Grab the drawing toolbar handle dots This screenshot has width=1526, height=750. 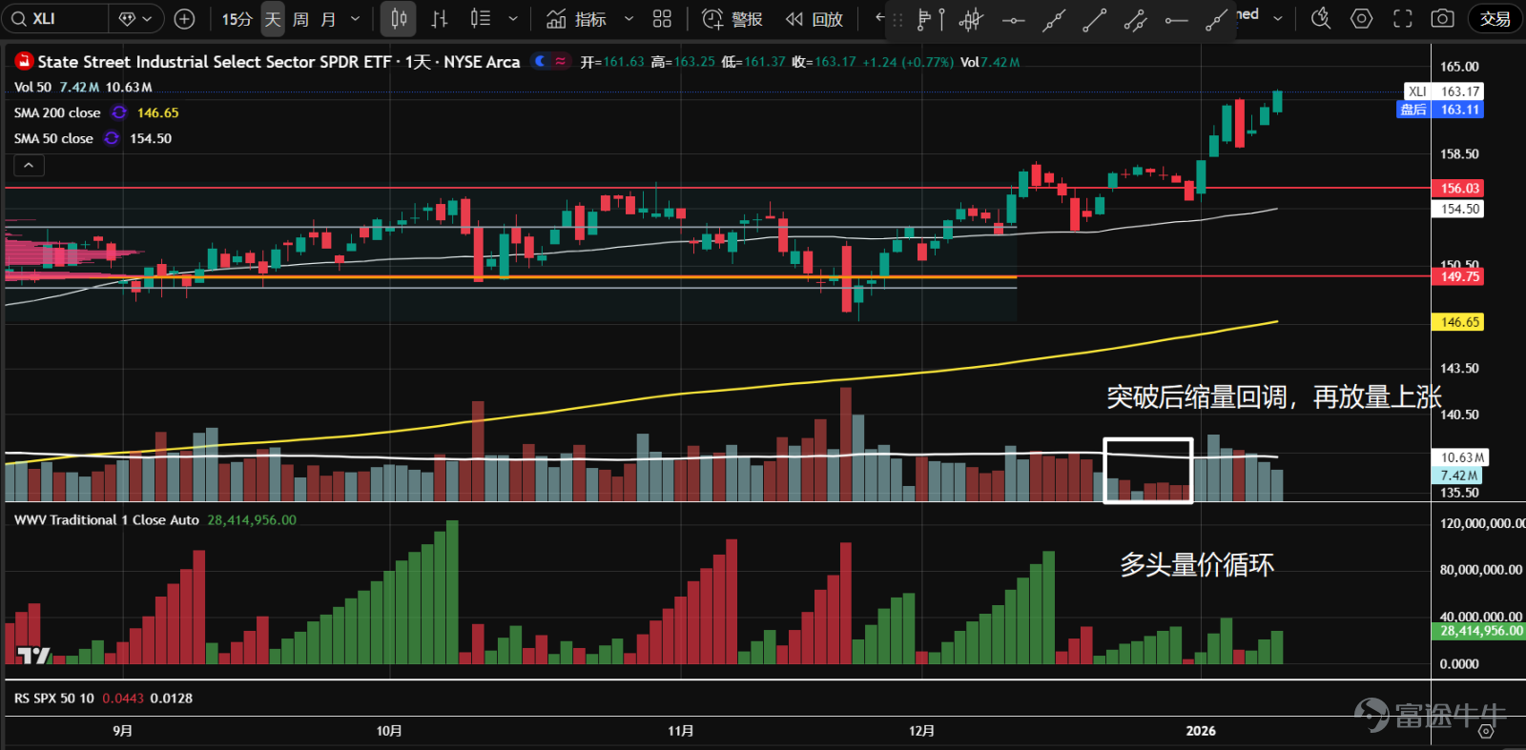click(897, 19)
